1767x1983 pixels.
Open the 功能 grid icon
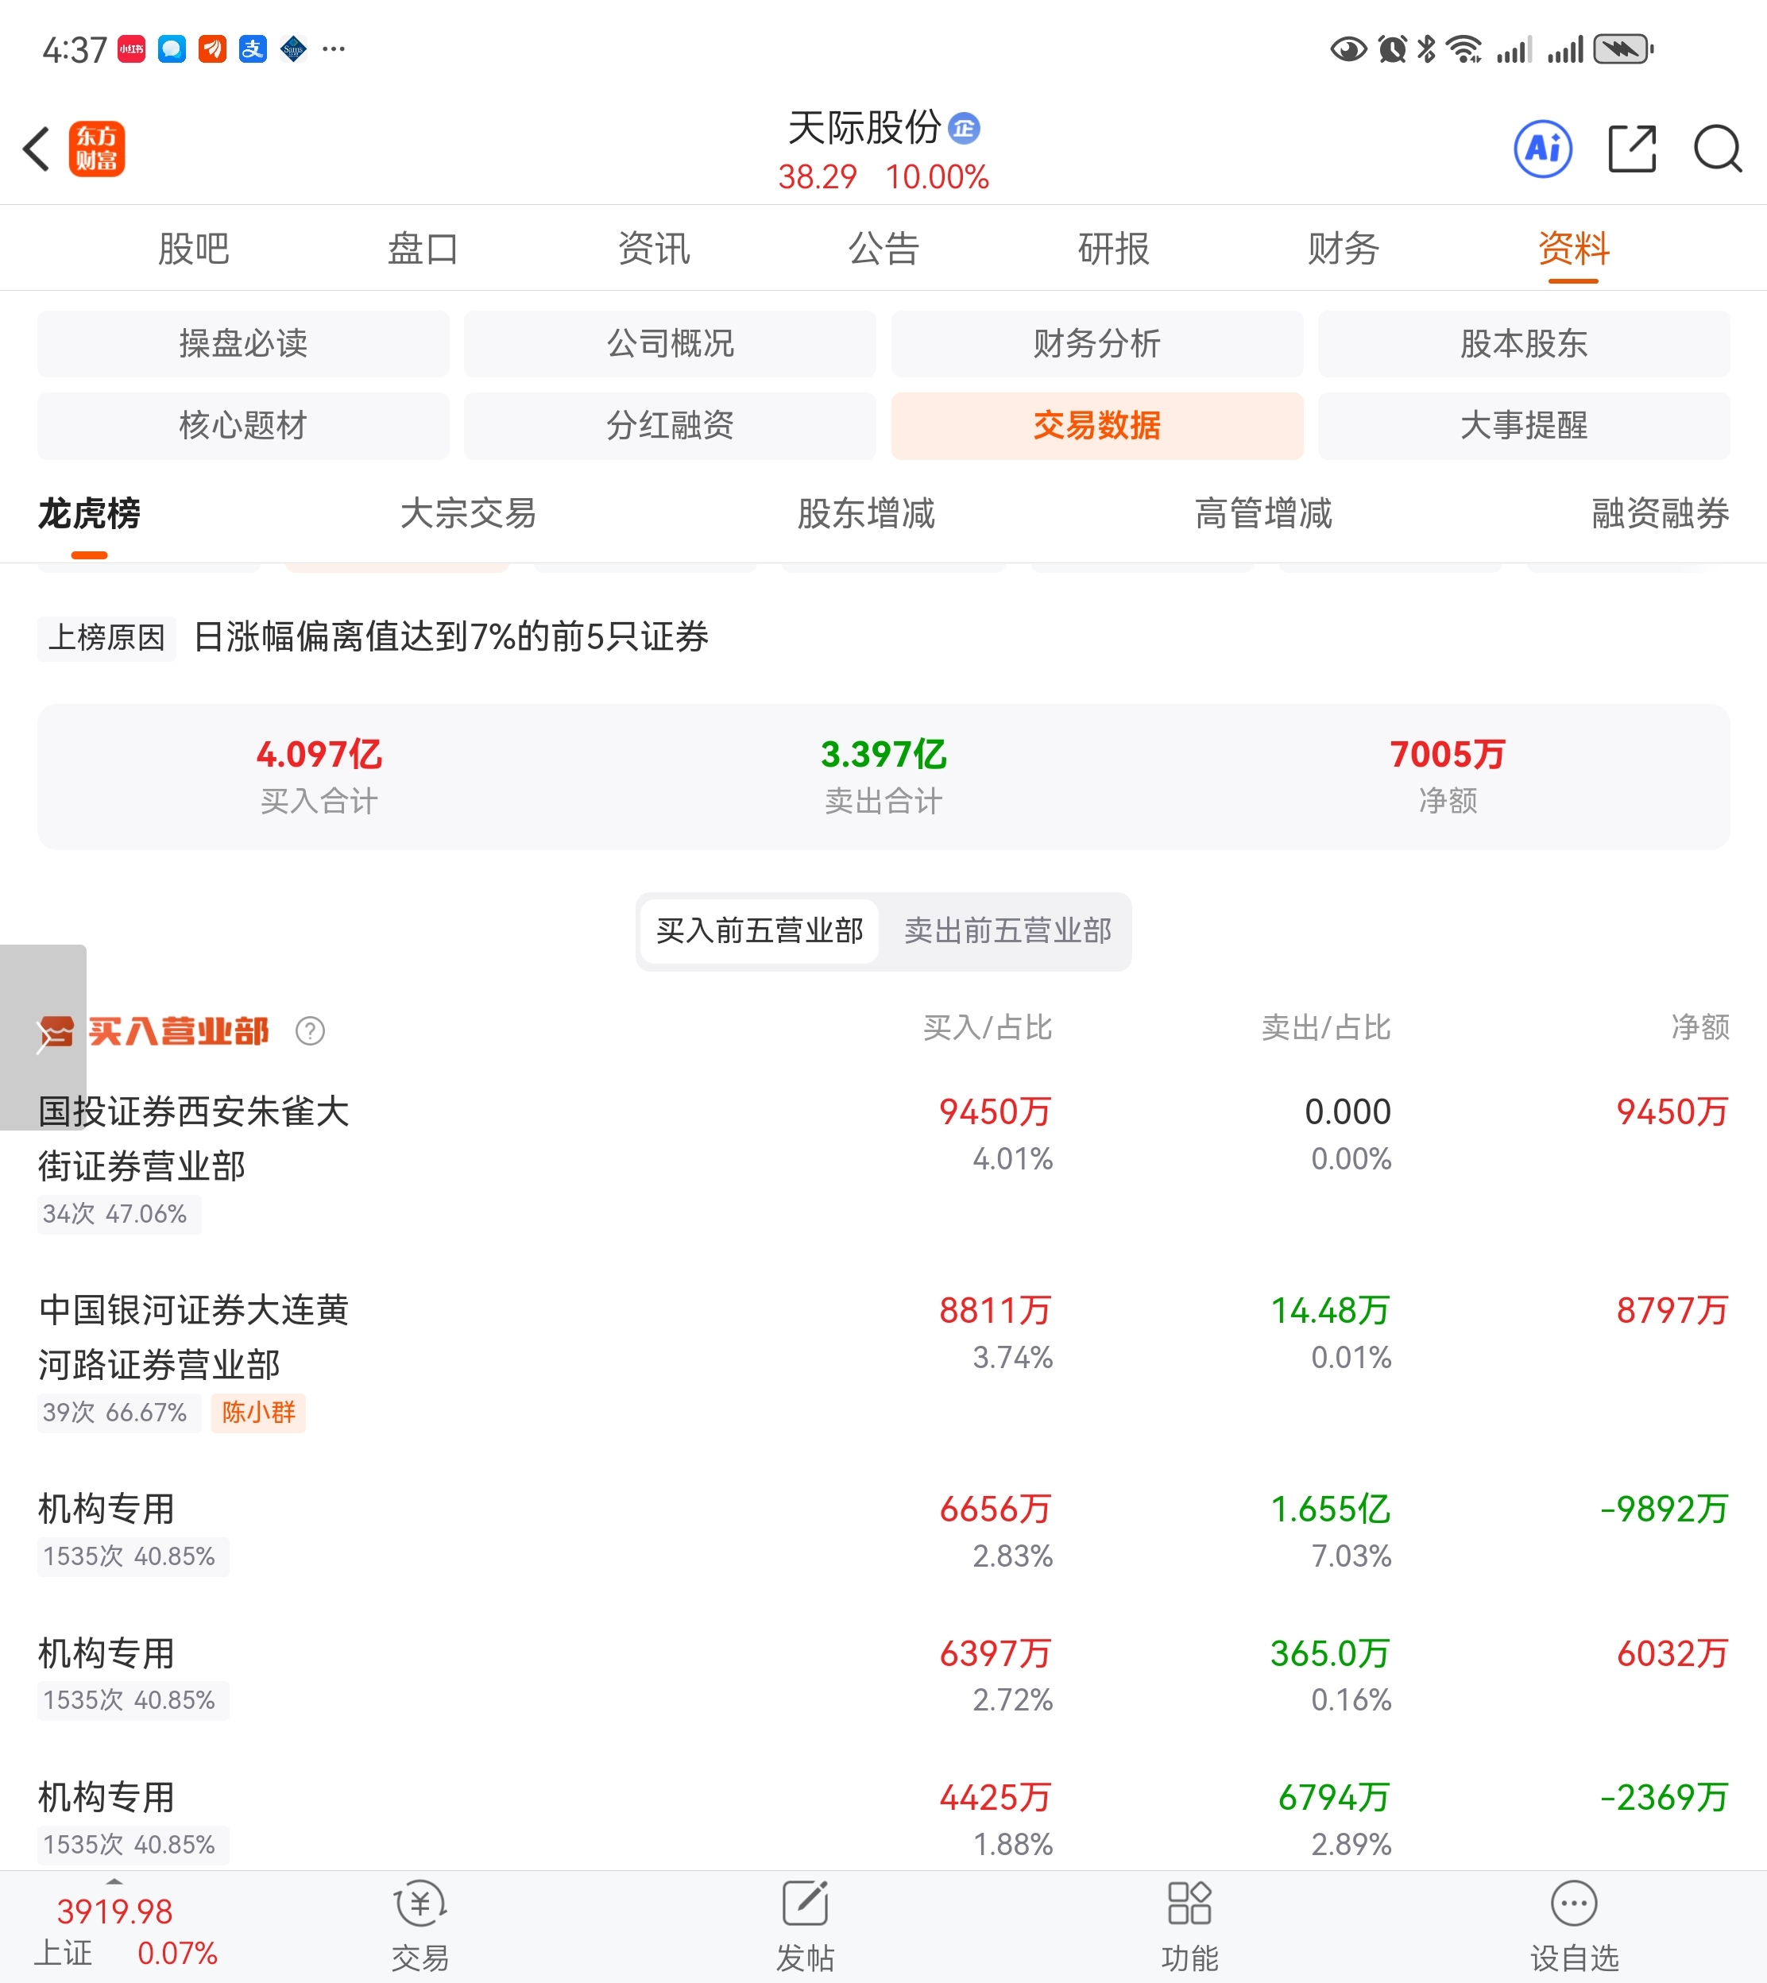[1189, 1904]
